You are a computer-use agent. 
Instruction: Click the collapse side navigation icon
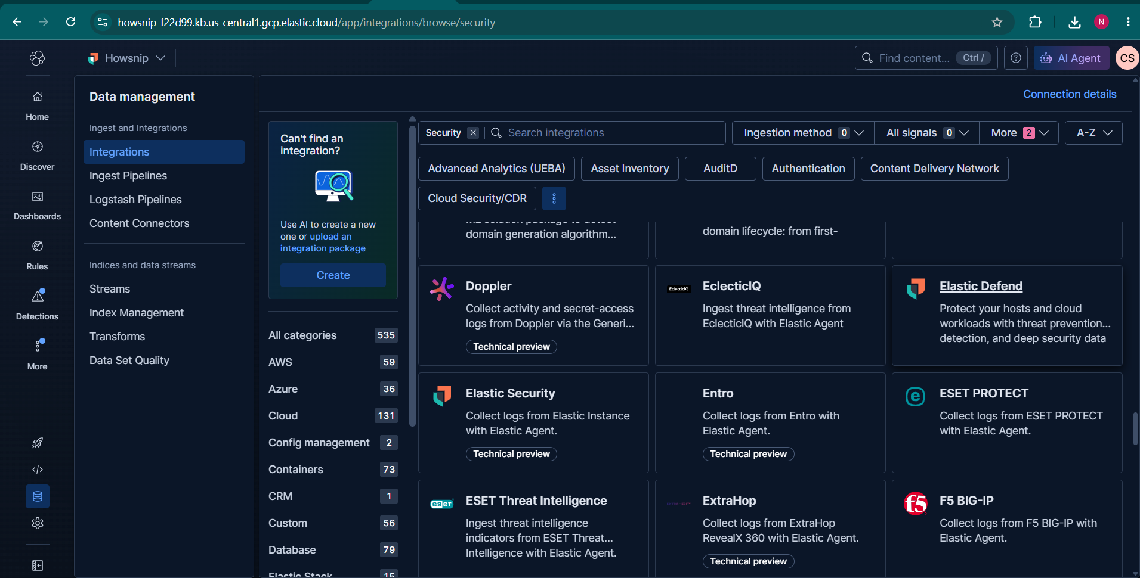click(x=38, y=565)
